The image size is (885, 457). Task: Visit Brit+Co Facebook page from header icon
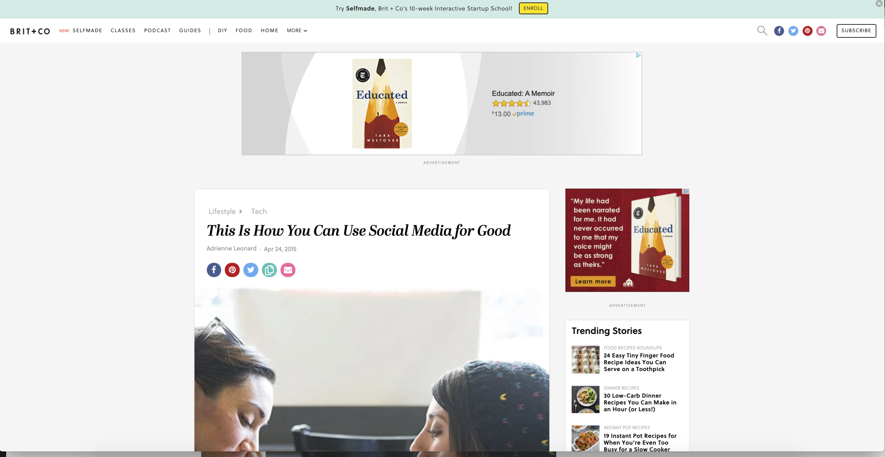pyautogui.click(x=779, y=31)
